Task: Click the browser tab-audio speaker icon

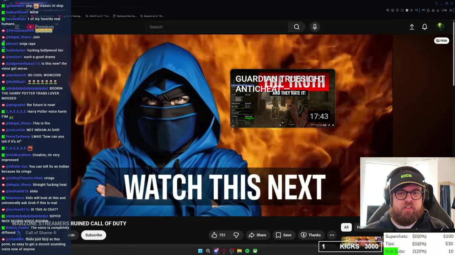Action: [x=423, y=10]
